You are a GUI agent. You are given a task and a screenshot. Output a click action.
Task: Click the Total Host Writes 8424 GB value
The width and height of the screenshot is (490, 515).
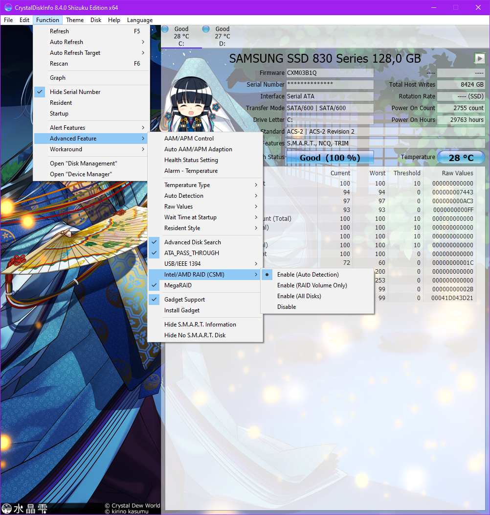pos(461,84)
